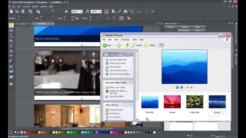This screenshot has width=246, height=138.
Task: Create a new document in Xara toolbar
Action: [11, 11]
